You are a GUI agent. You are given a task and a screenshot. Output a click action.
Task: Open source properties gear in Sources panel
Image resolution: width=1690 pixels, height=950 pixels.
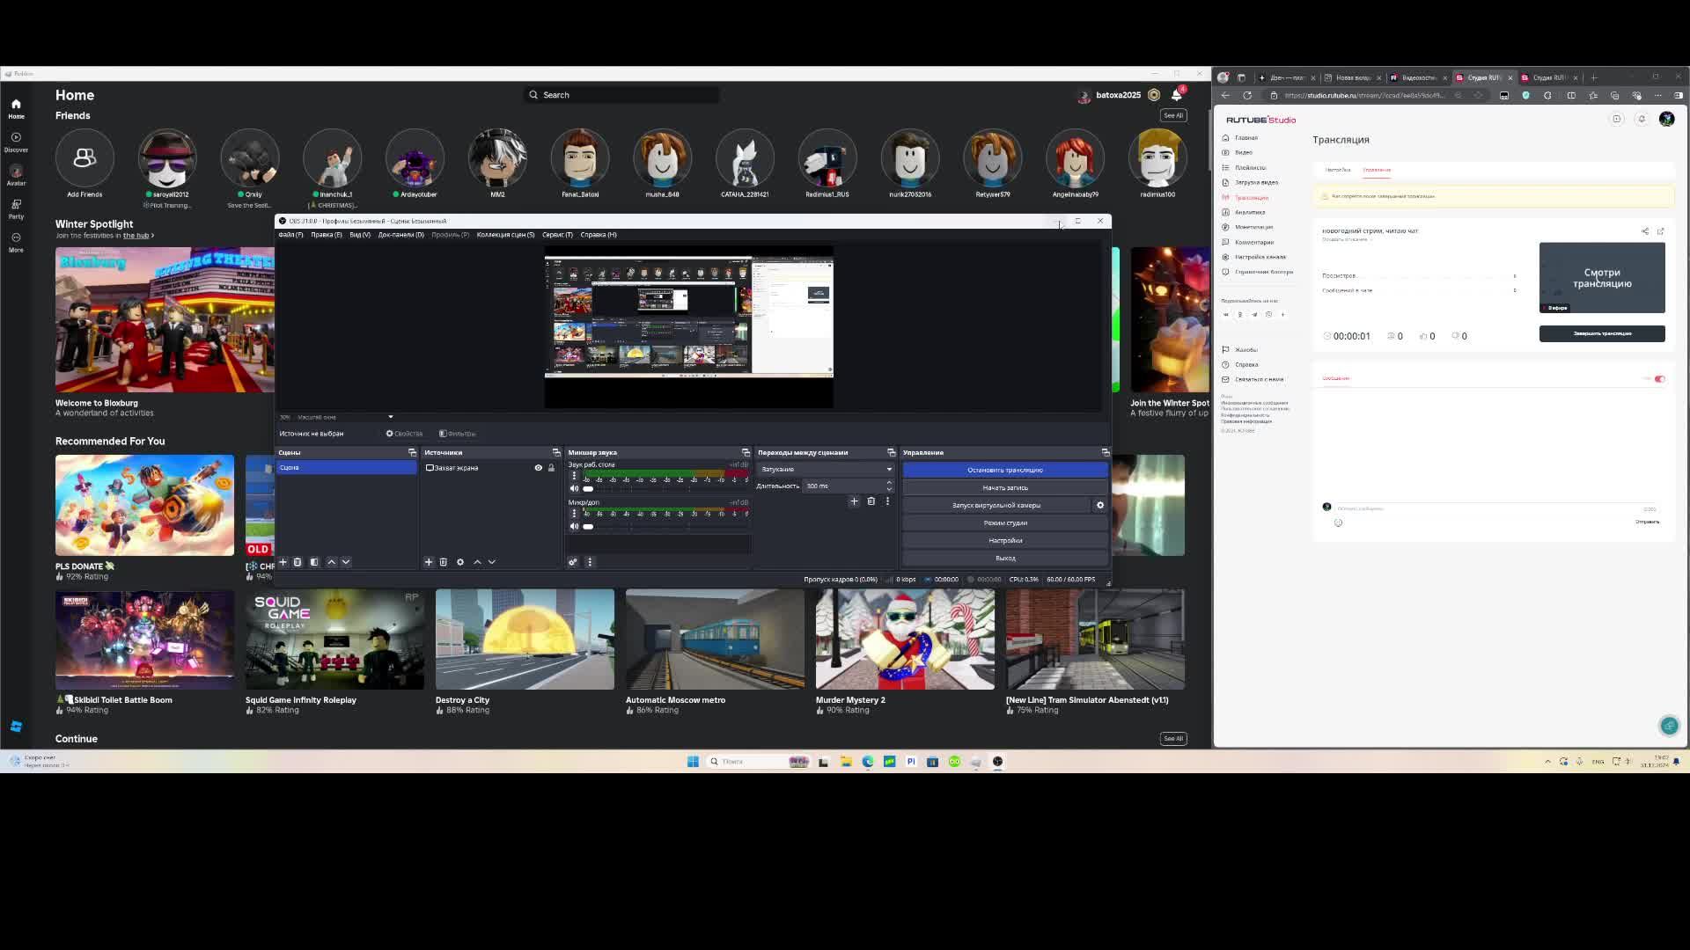click(460, 562)
